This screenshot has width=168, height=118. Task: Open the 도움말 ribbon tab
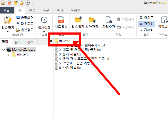point(76,10)
